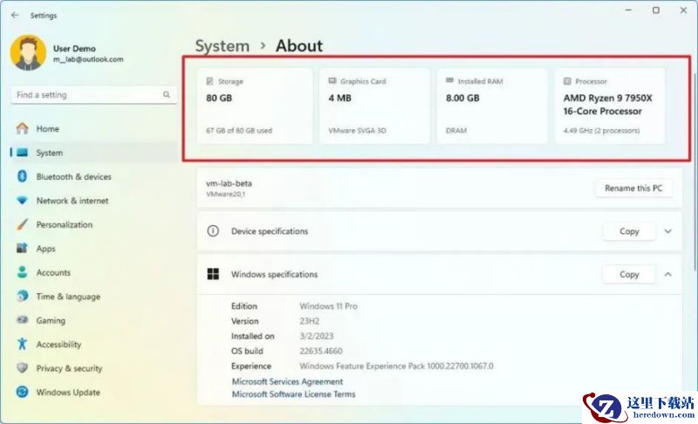Click the AMD Ryzen 9 7950X processor text

tap(607, 105)
